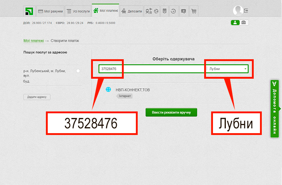Open the Мої рахунки tab

50,11
